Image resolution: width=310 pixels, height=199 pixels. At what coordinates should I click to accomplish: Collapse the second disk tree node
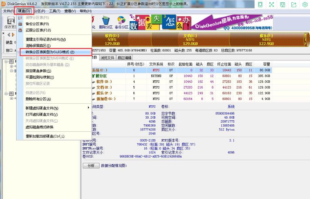pos(6,94)
